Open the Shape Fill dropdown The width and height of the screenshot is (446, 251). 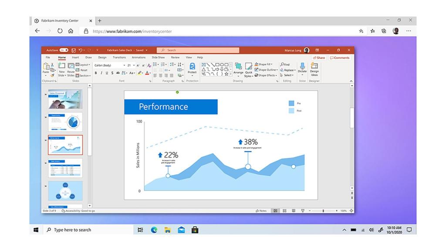coord(264,64)
